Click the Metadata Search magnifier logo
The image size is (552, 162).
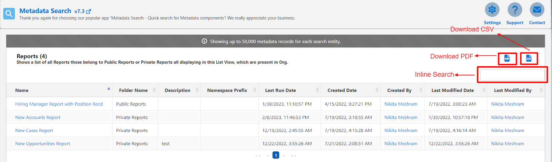point(9,14)
